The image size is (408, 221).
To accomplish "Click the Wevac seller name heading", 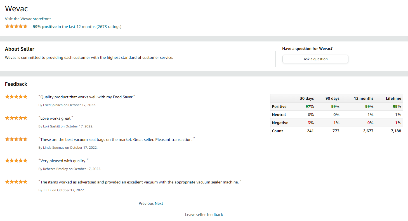I will click(x=16, y=9).
